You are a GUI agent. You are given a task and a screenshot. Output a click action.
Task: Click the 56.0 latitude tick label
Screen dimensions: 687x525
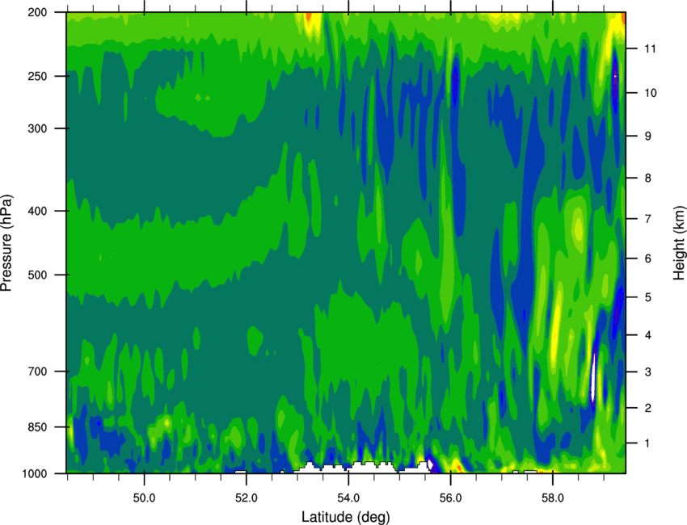(450, 498)
